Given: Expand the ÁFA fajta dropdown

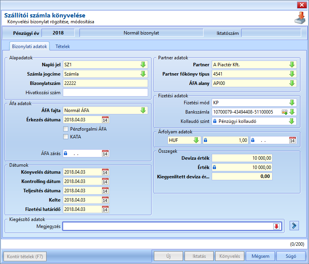Looking at the screenshot, I should point(143,110).
